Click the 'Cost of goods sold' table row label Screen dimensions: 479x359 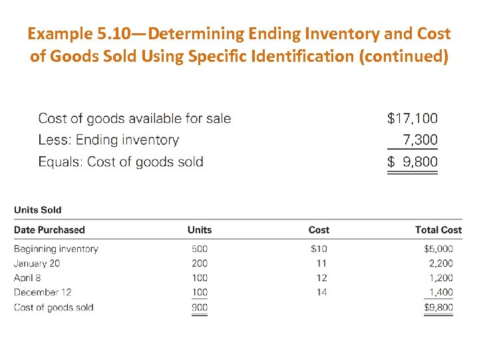[x=54, y=307]
